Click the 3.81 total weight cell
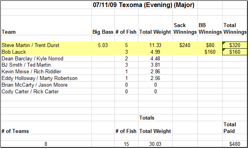 tap(155, 65)
